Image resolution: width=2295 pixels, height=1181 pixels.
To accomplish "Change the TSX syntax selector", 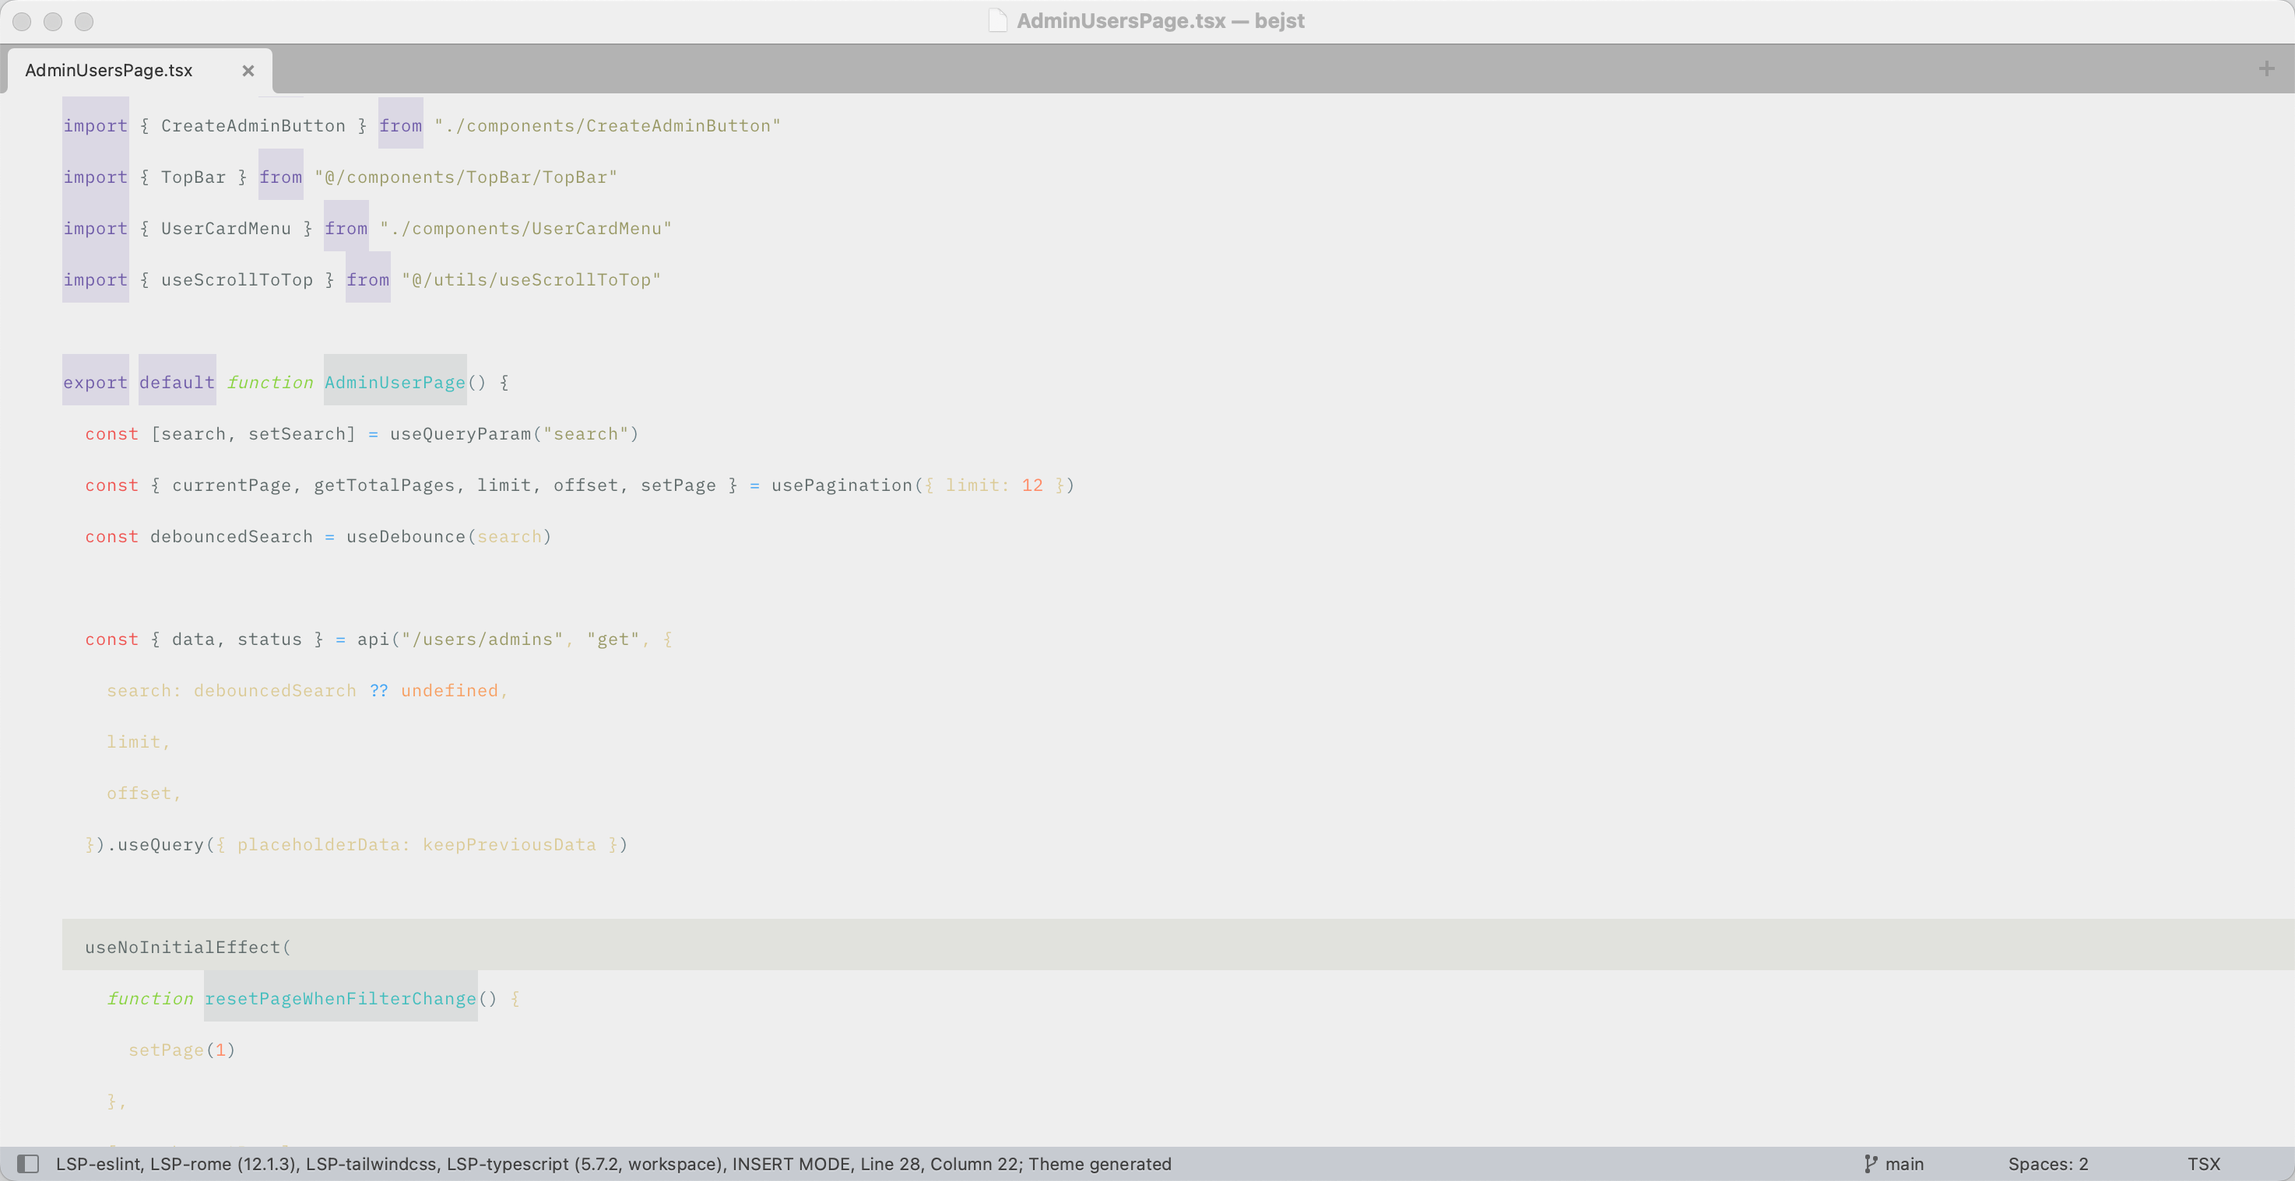I will point(2203,1164).
